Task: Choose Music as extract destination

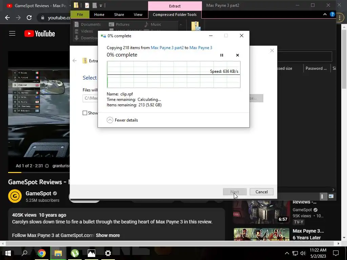Action: pyautogui.click(x=153, y=24)
